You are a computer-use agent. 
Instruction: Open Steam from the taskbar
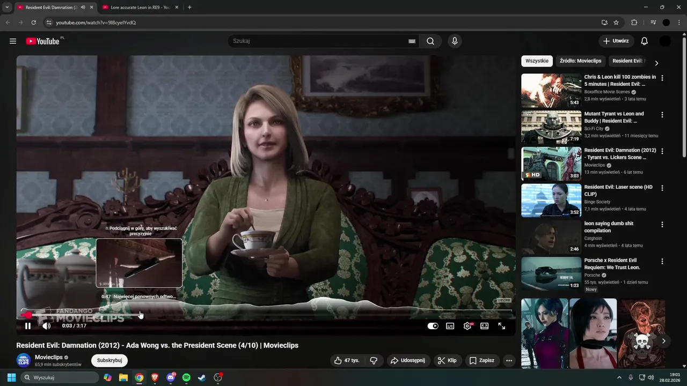202,377
